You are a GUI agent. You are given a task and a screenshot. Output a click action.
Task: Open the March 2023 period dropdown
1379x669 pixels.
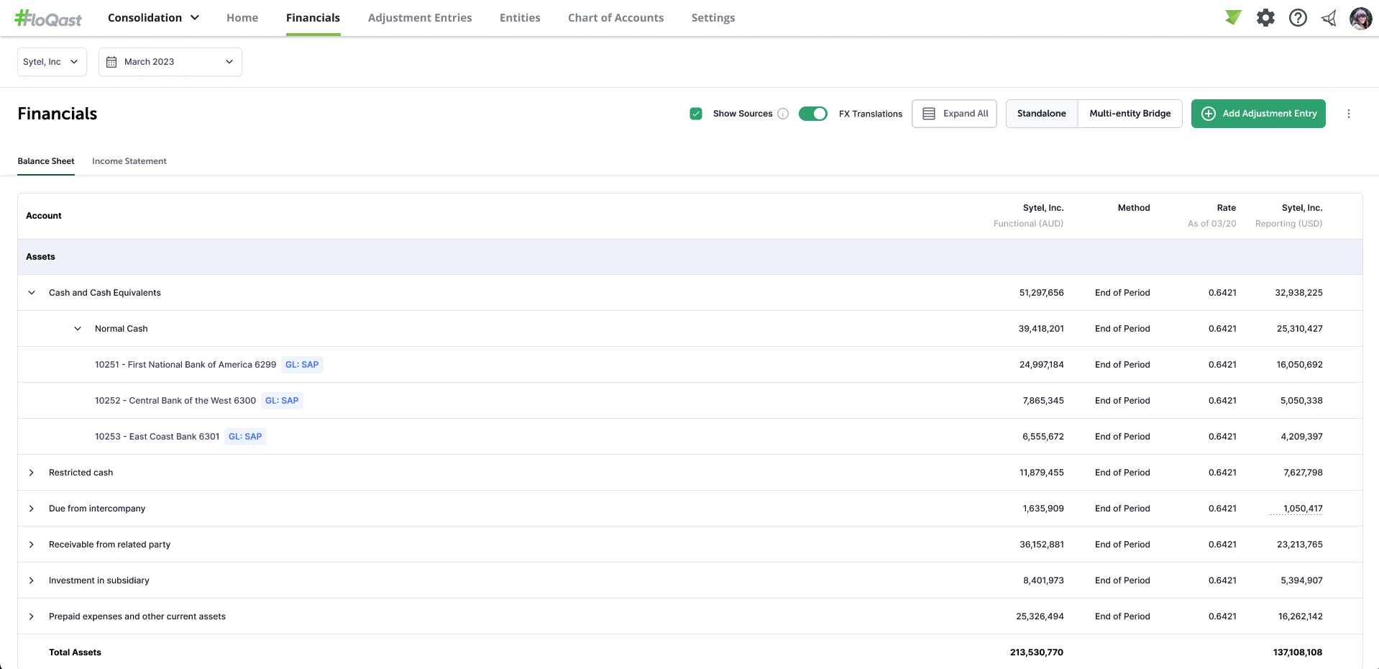[x=170, y=62]
